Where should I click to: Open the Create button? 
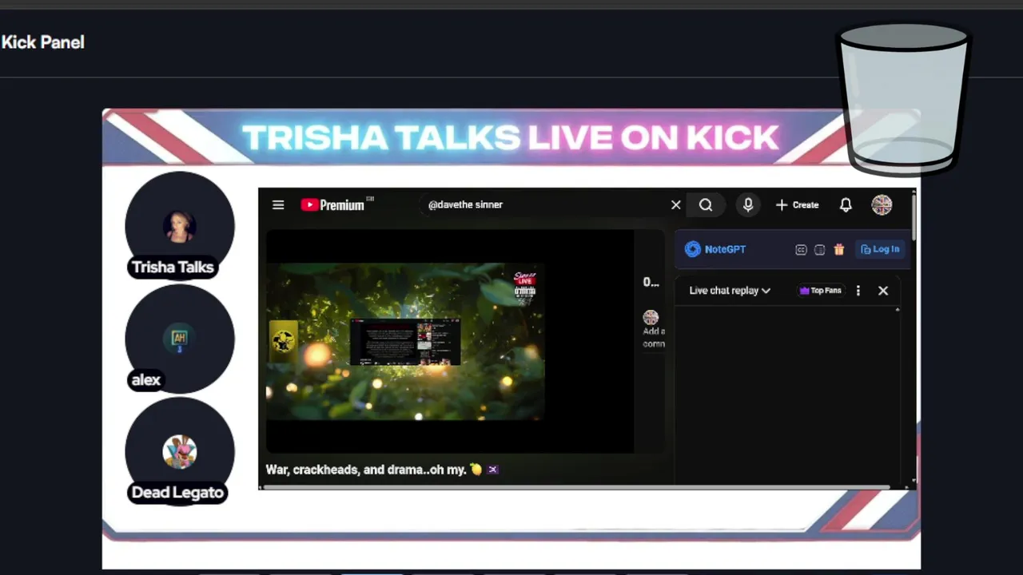point(797,205)
